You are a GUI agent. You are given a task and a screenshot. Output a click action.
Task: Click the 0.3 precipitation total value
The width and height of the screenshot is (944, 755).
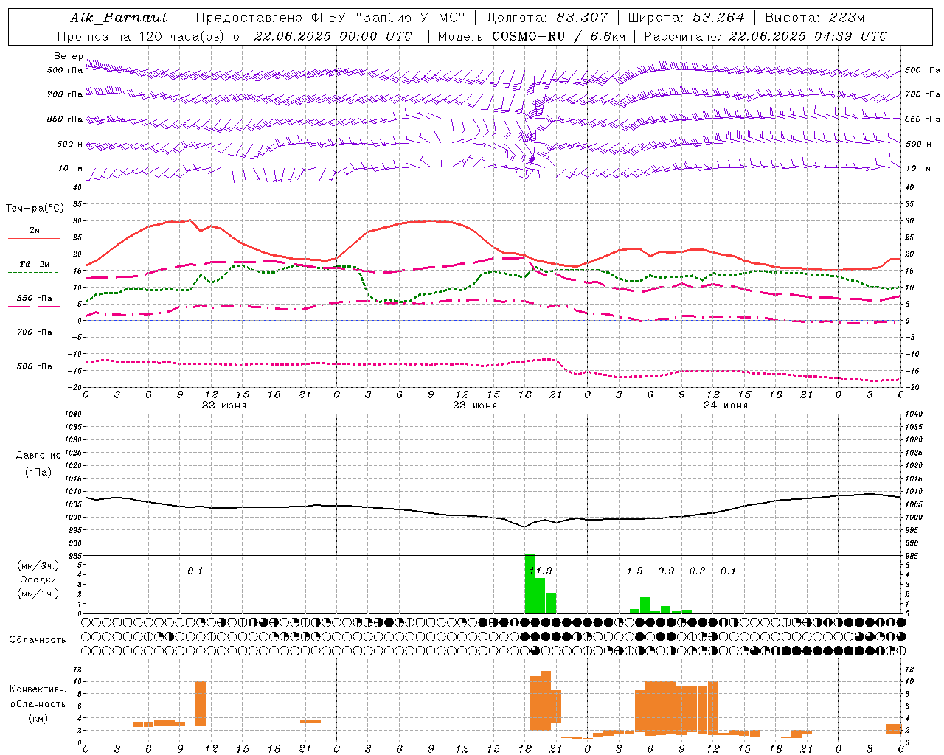pos(697,571)
